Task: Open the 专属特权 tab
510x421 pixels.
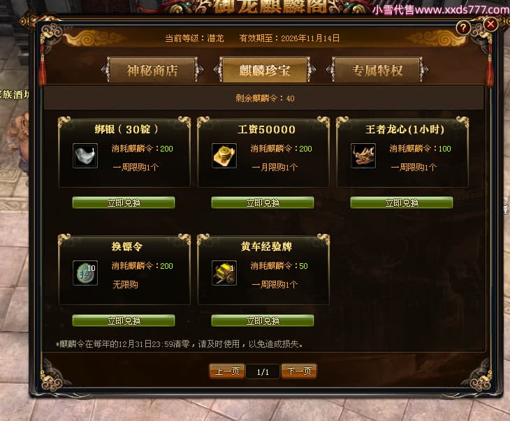Action: (x=377, y=71)
